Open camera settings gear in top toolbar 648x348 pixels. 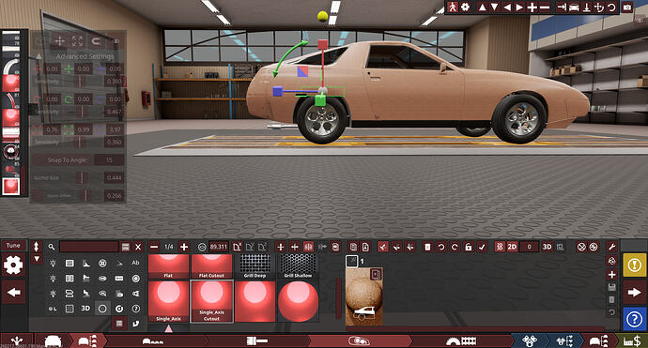[x=465, y=7]
